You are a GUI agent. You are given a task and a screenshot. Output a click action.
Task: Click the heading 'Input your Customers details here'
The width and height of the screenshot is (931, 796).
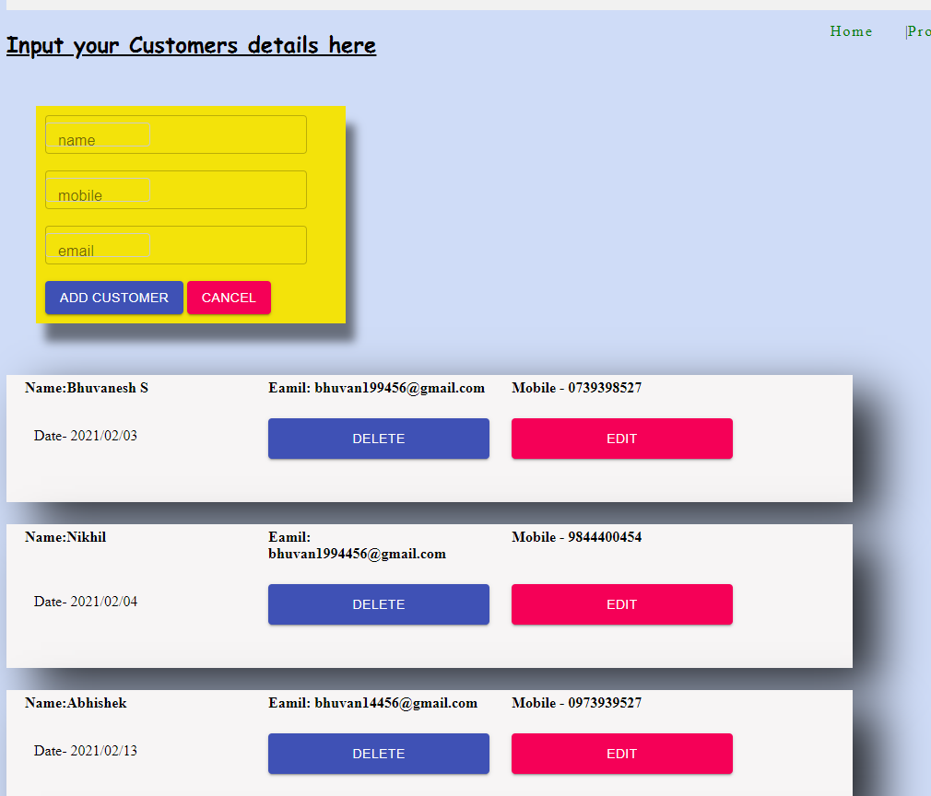point(191,46)
